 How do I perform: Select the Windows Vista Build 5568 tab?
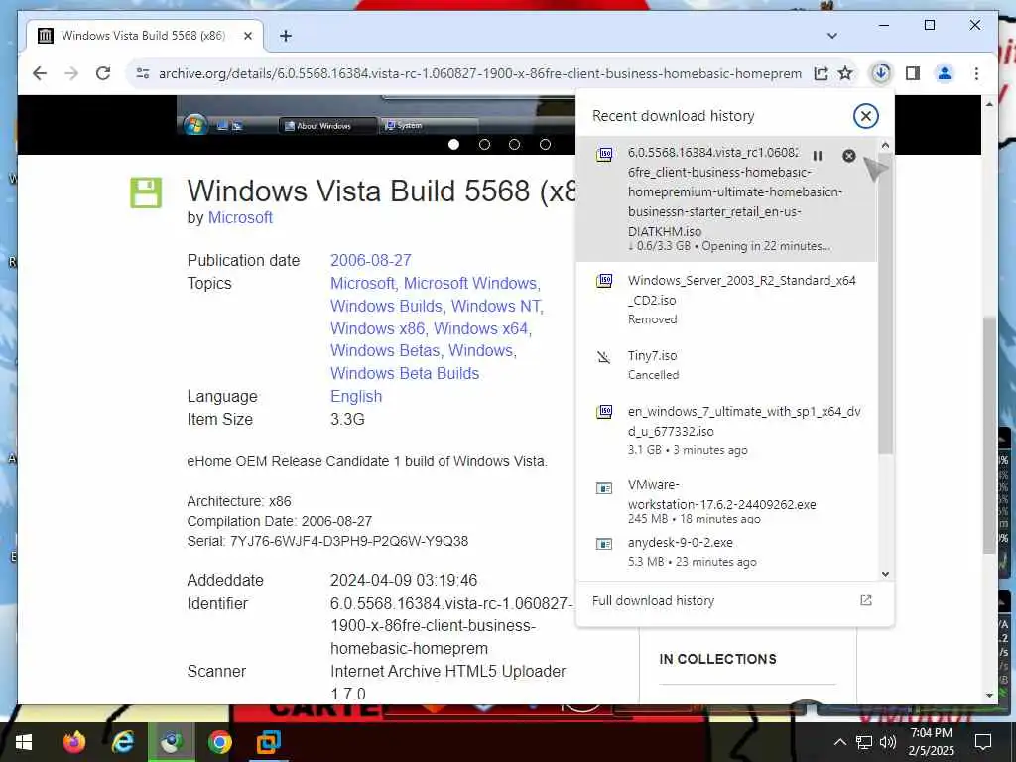pyautogui.click(x=145, y=36)
